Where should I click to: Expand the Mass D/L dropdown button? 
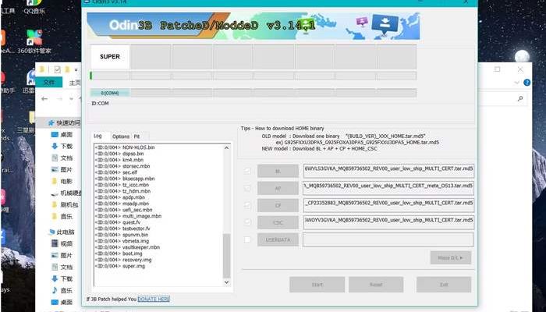click(450, 257)
